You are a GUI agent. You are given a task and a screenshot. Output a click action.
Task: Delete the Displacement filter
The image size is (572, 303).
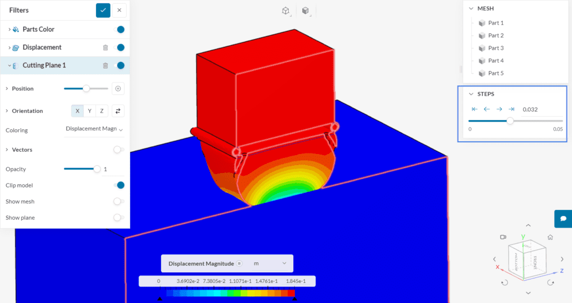(106, 47)
